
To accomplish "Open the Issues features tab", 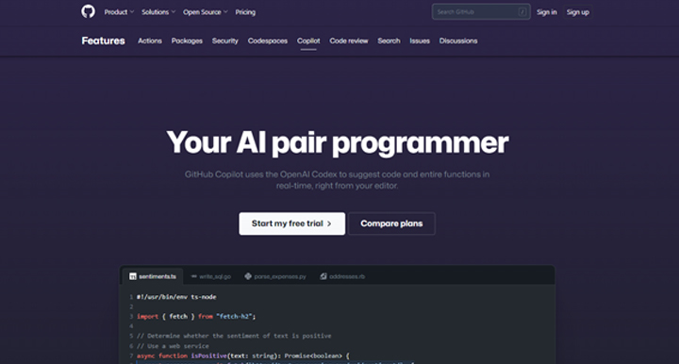I will [420, 41].
